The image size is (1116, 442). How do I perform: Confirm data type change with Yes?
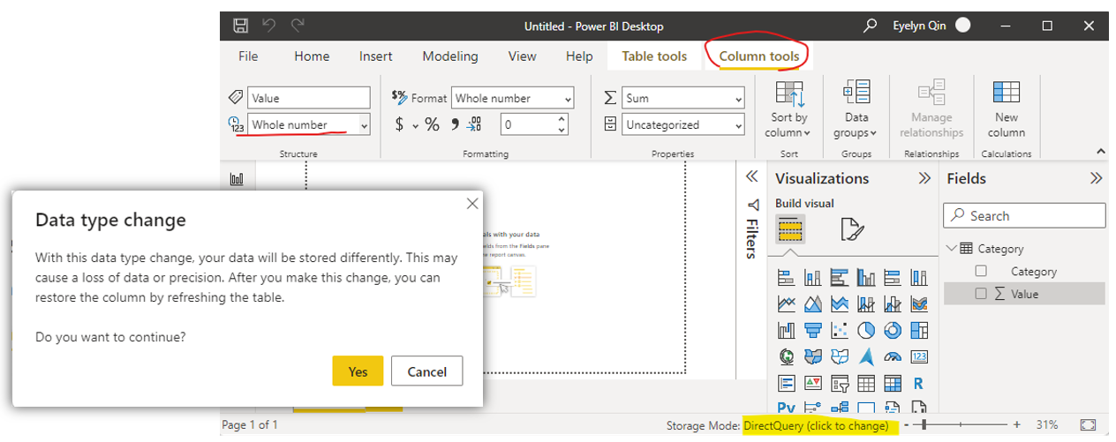point(358,371)
